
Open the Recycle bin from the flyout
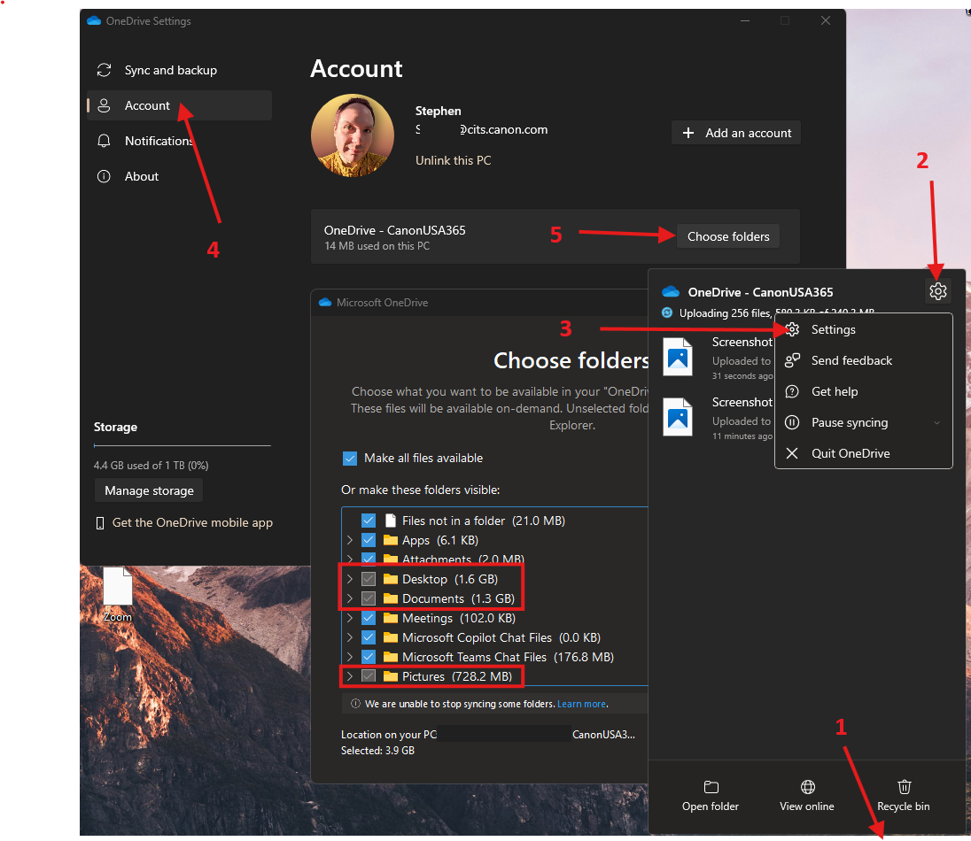(904, 786)
